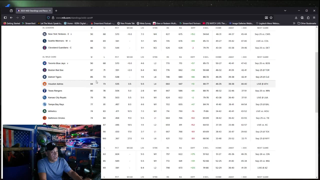
Task: Open the downloads panel
Action: [x=296, y=18]
